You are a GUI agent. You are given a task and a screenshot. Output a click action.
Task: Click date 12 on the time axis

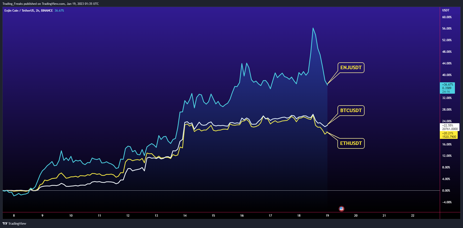coord(128,216)
